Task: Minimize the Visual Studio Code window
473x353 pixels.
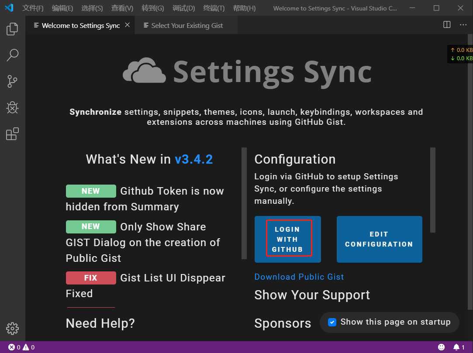Action: (x=412, y=8)
